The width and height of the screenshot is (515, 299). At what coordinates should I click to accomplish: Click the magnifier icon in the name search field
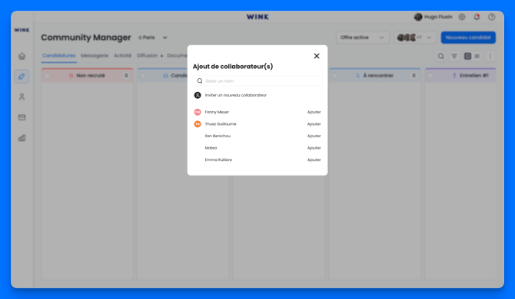(200, 81)
